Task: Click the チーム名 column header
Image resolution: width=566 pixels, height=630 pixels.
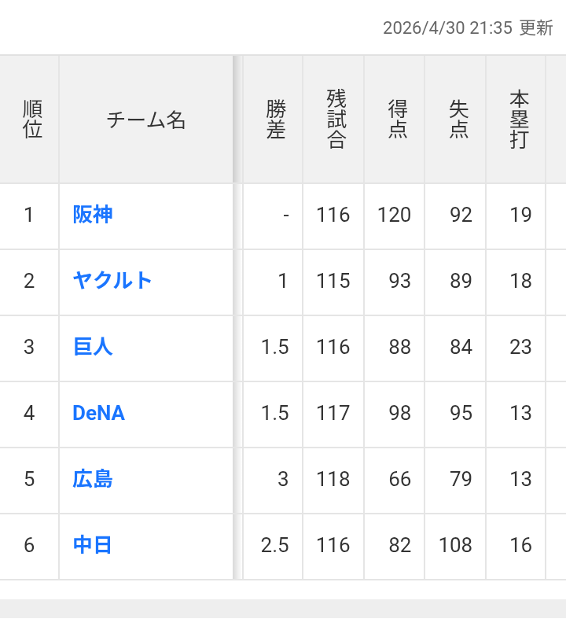Action: point(145,120)
